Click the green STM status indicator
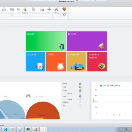Viewport: 132px width, 132px height. [80, 87]
